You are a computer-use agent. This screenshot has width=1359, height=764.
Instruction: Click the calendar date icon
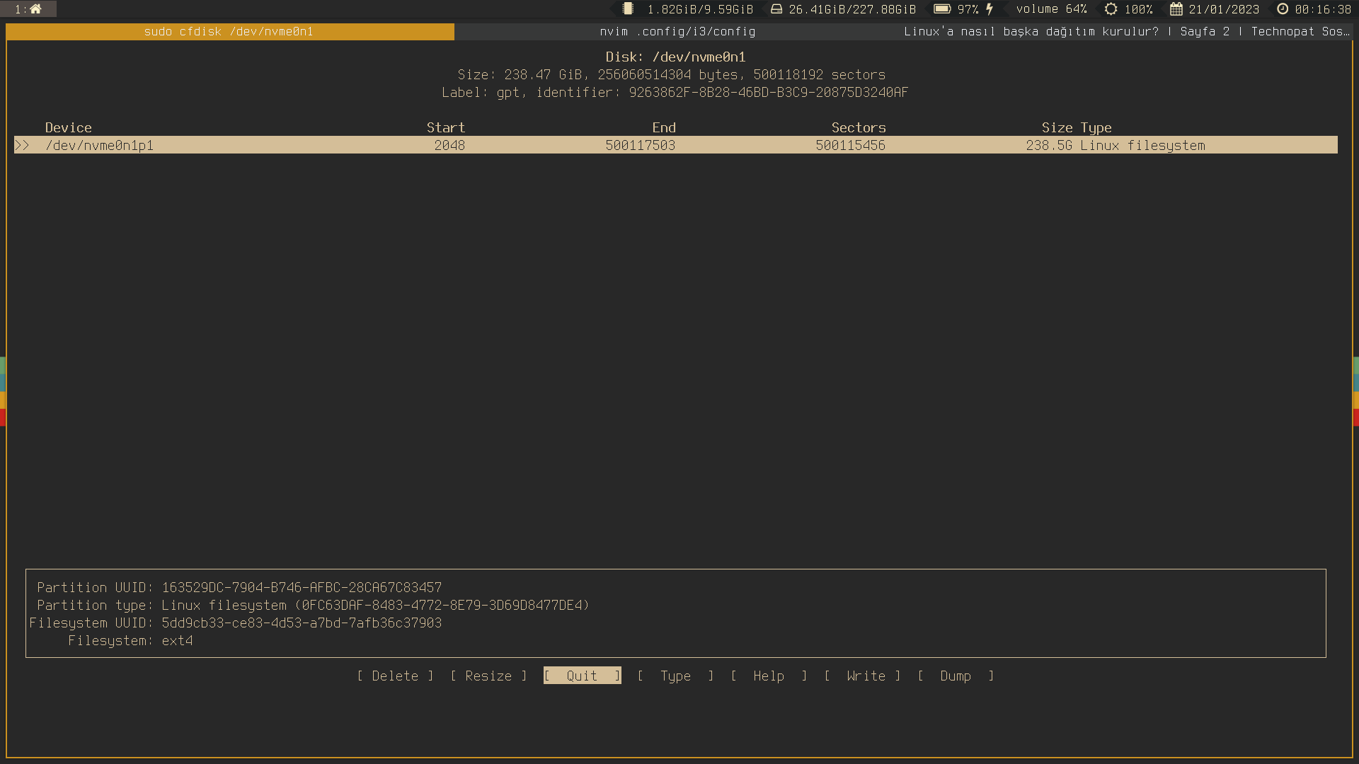1176,9
